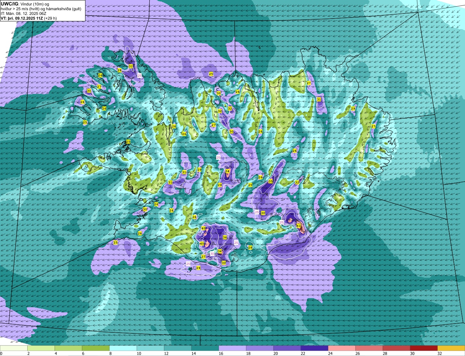Click the pale yellow 0–2 m/s legend swatch

tap(14, 348)
